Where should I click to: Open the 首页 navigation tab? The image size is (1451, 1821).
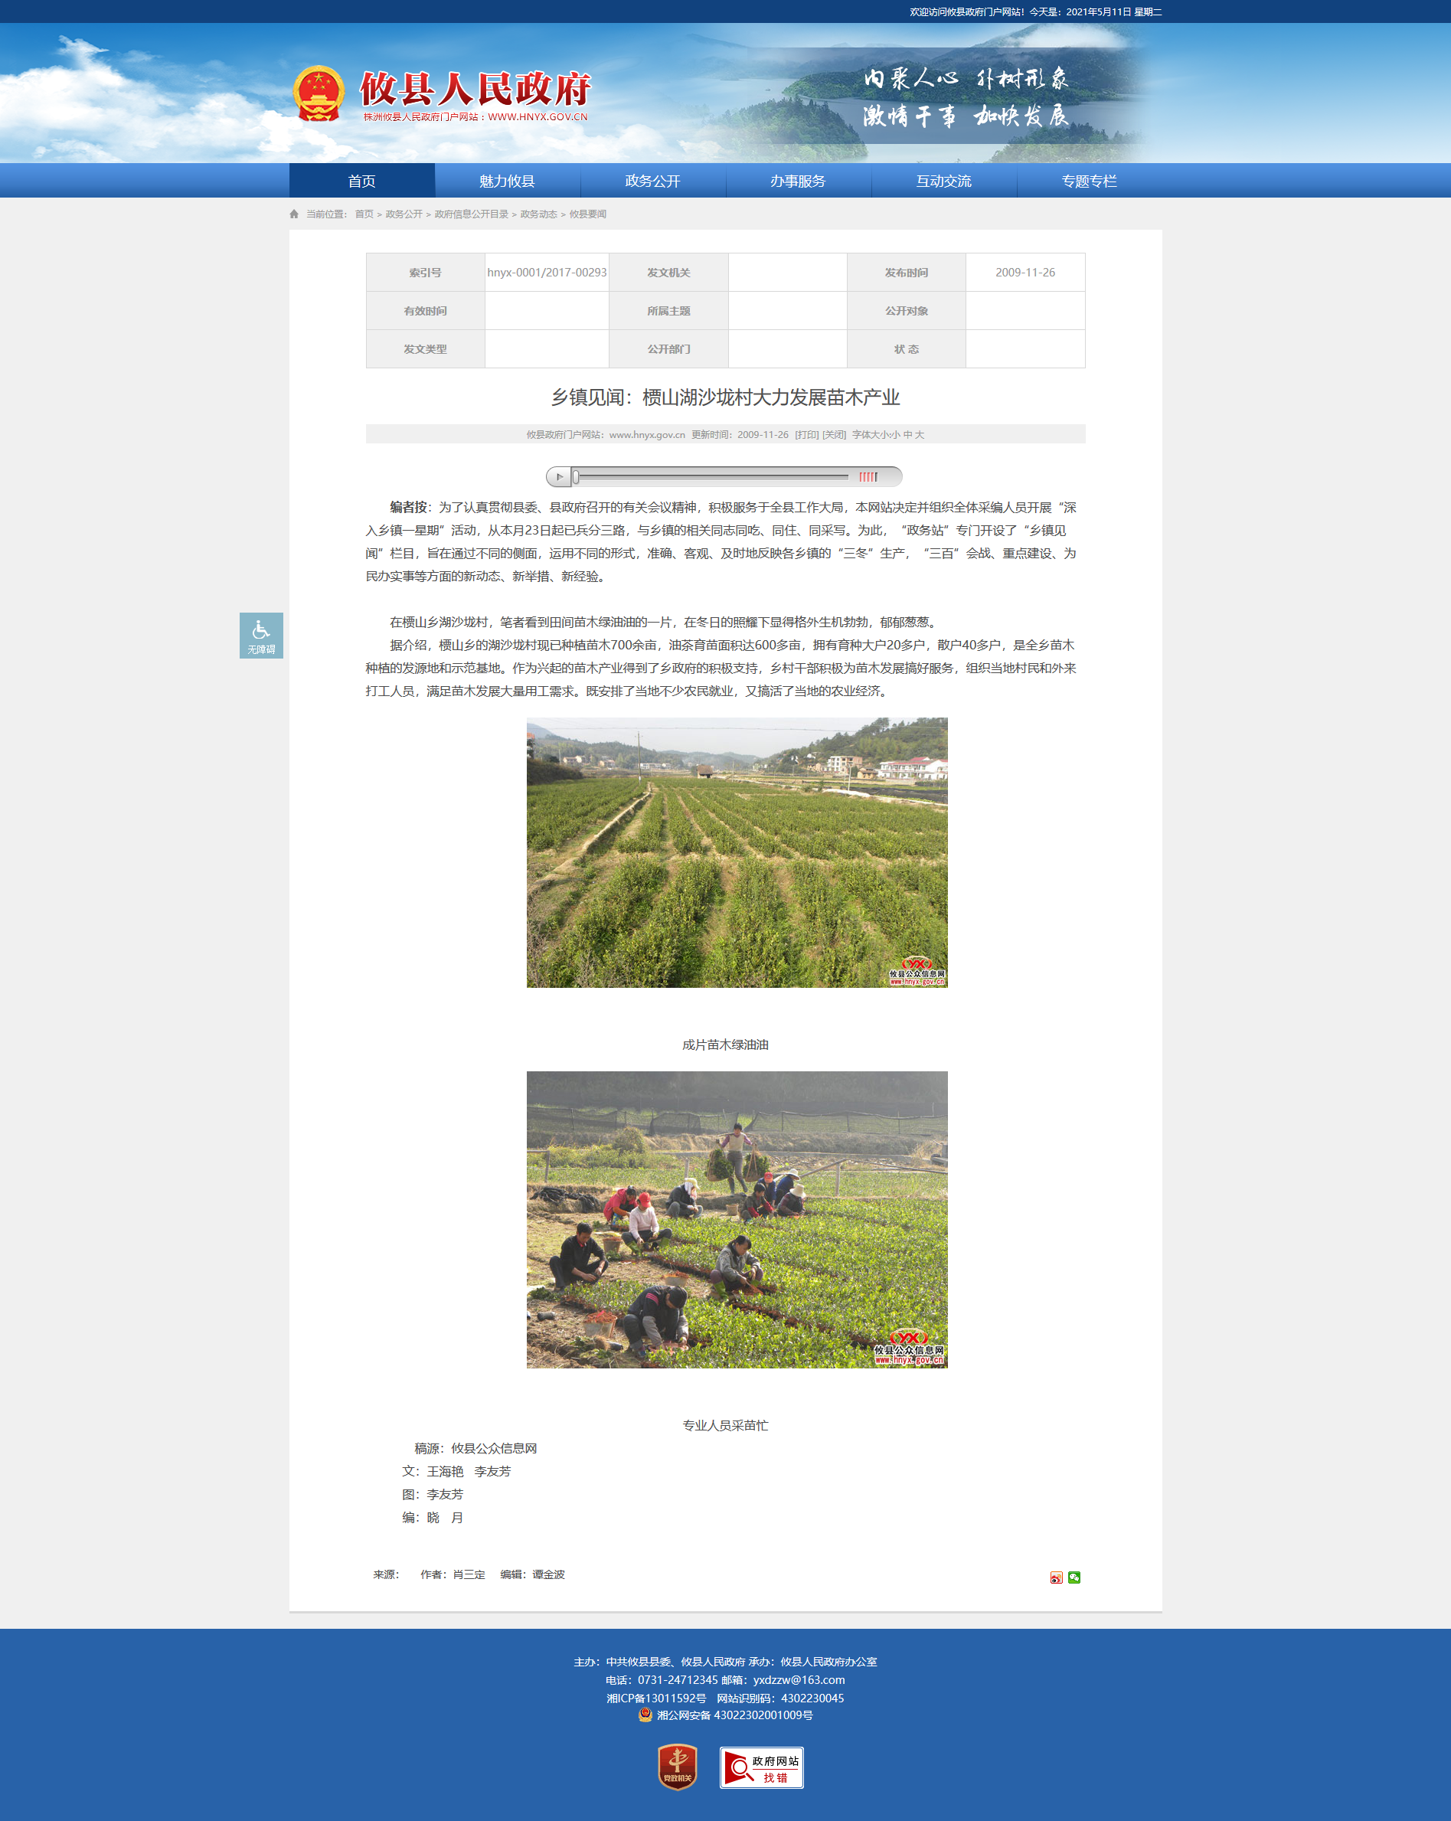click(x=361, y=181)
